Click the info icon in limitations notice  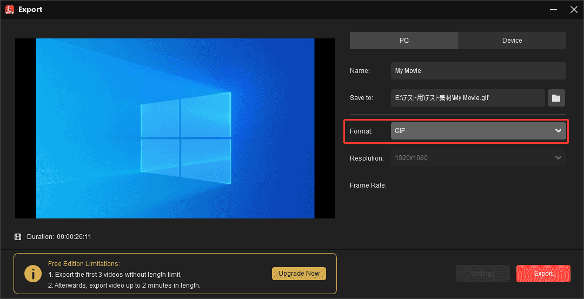33,274
